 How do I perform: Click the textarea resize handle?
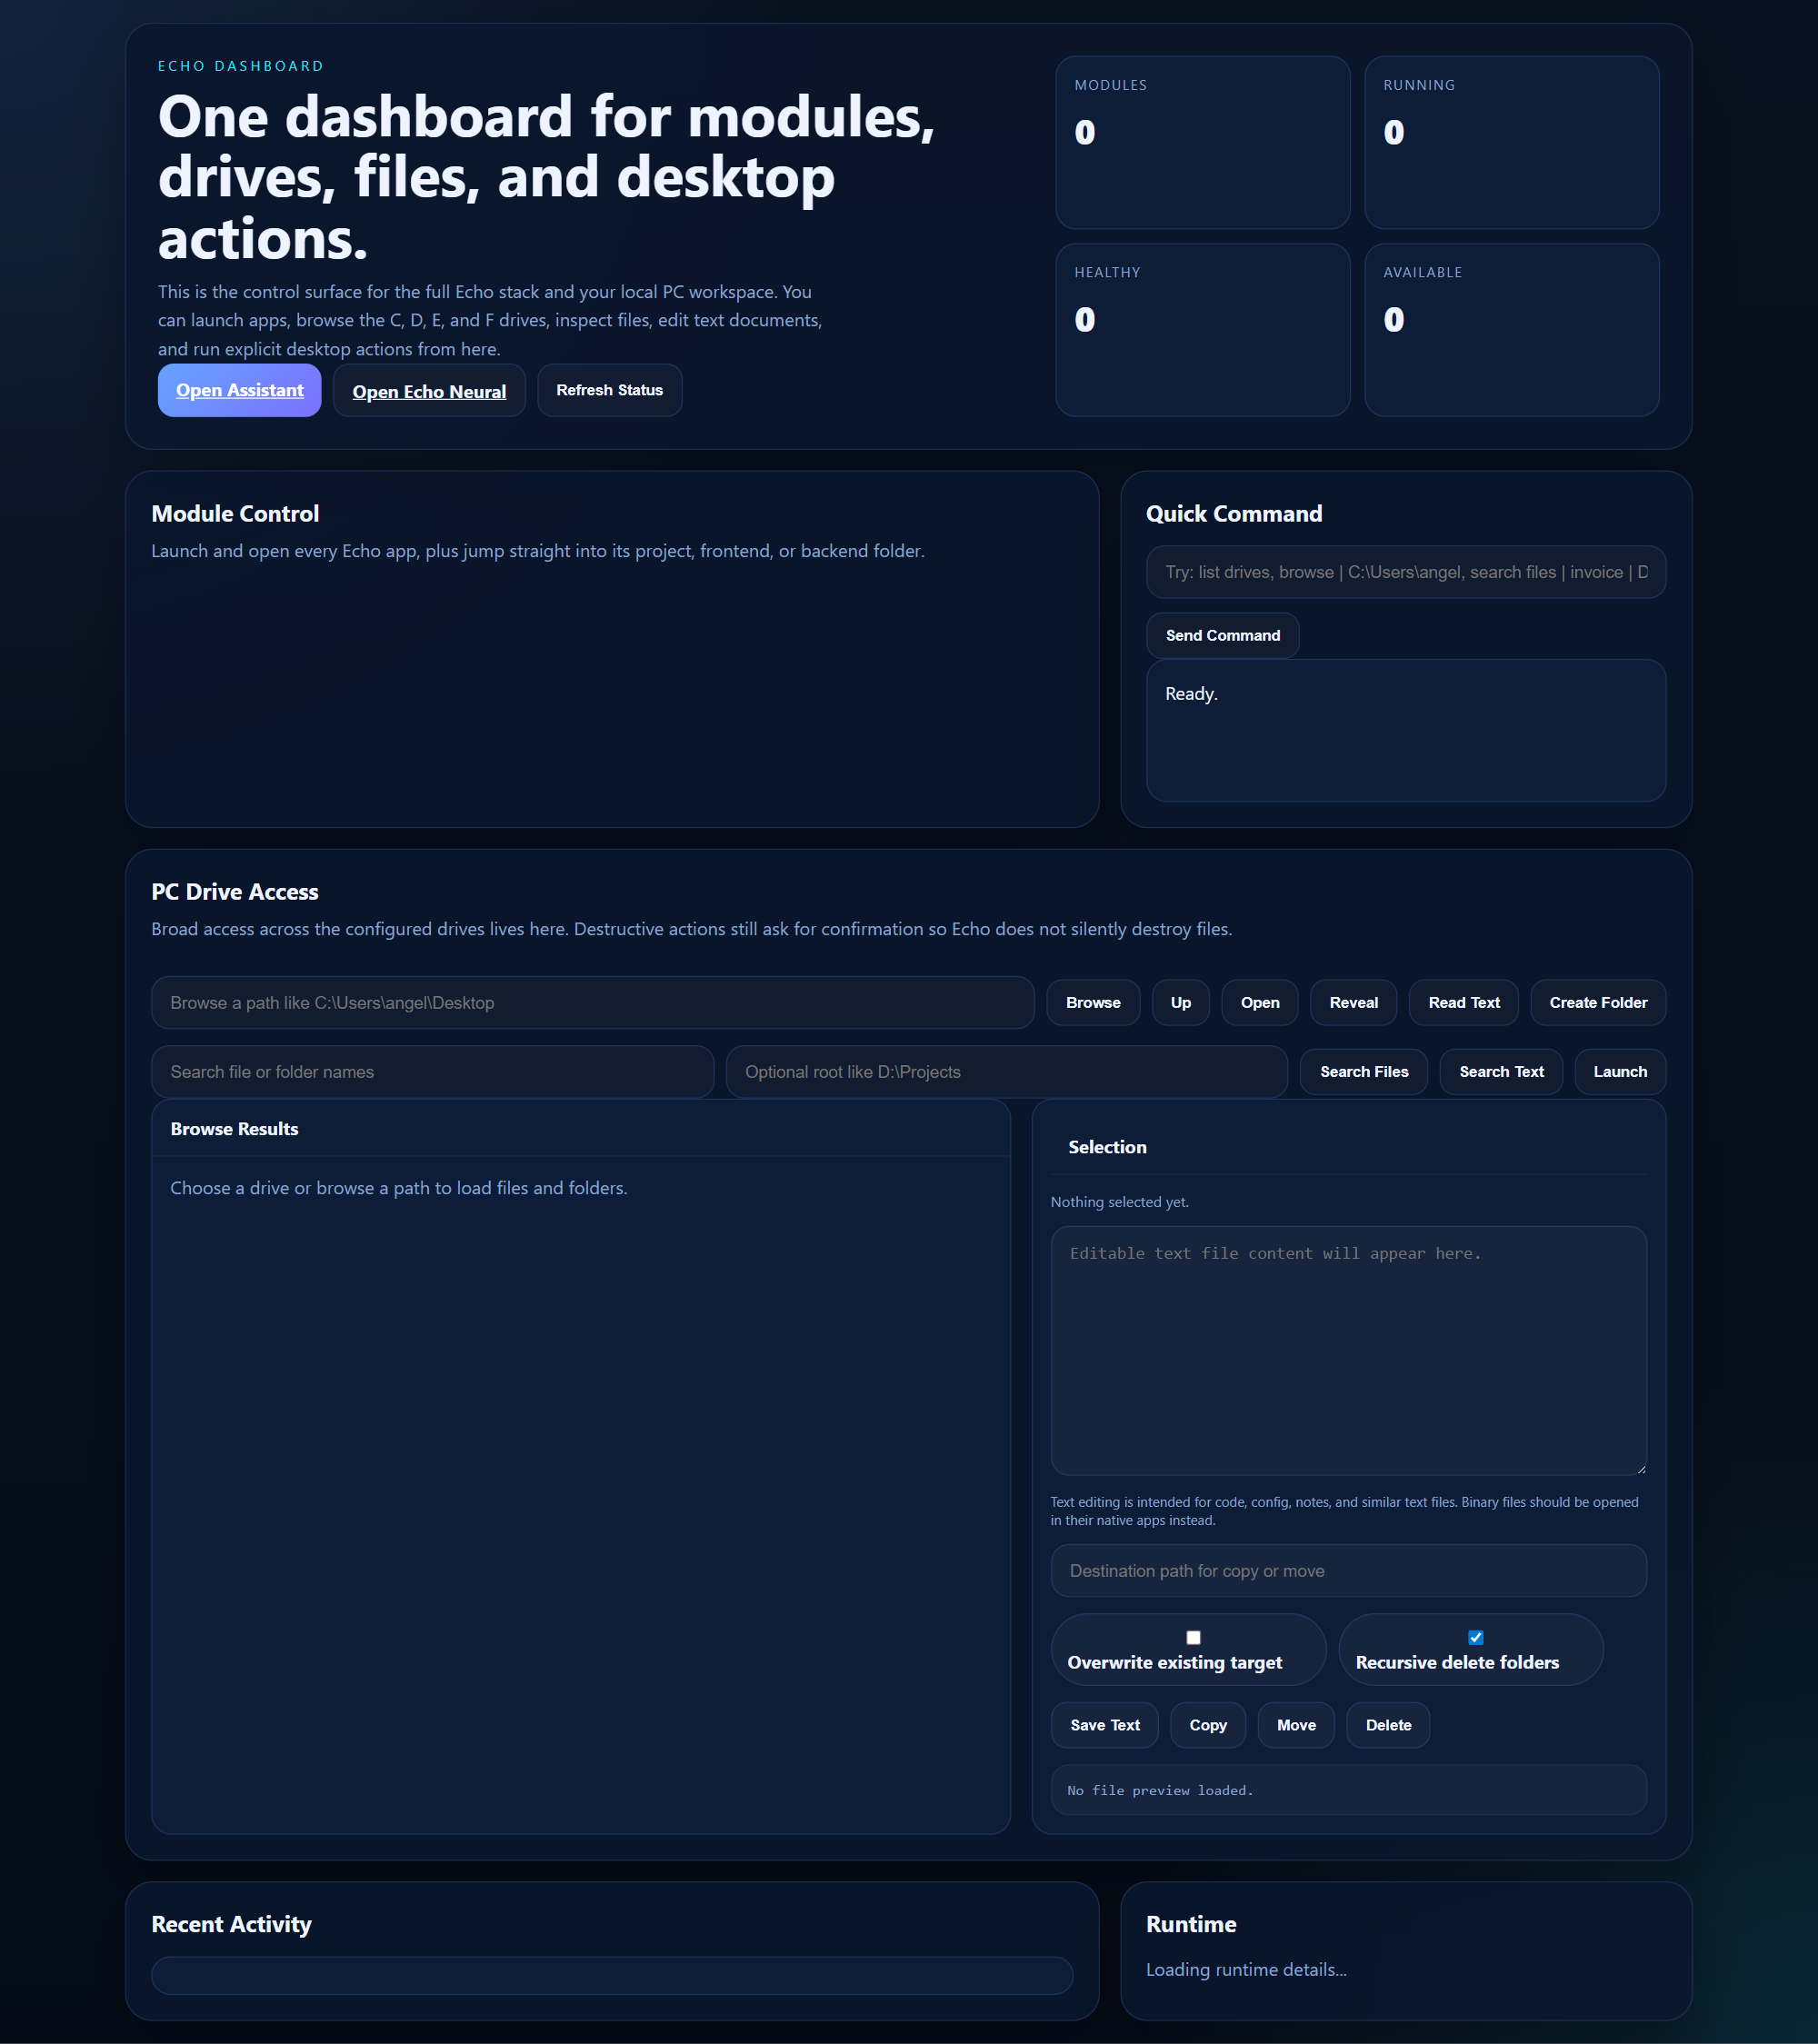coord(1640,1468)
